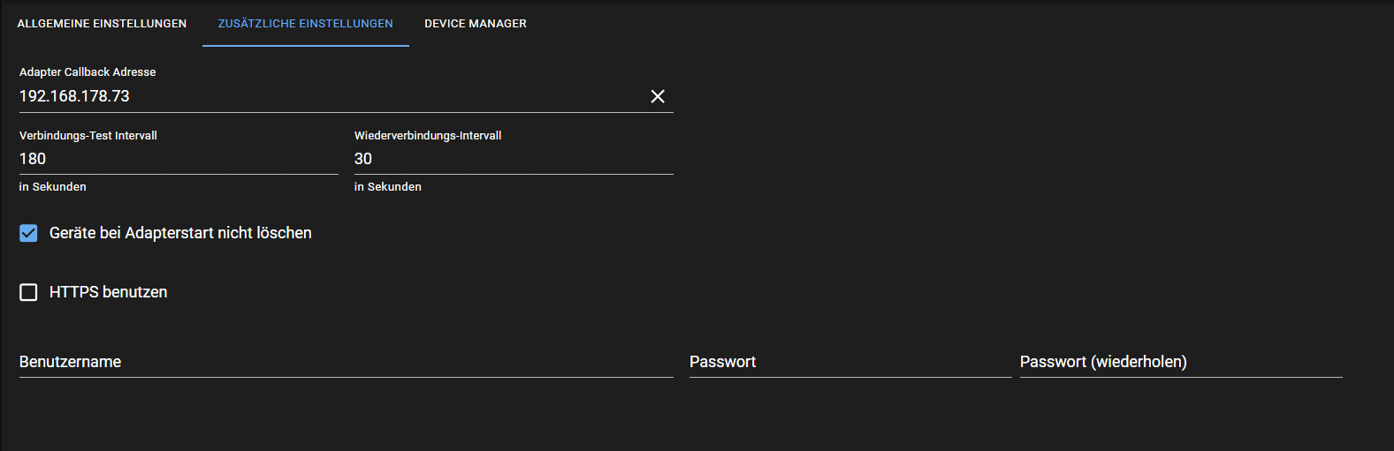
Task: Open the Device Manager tab
Action: 476,24
